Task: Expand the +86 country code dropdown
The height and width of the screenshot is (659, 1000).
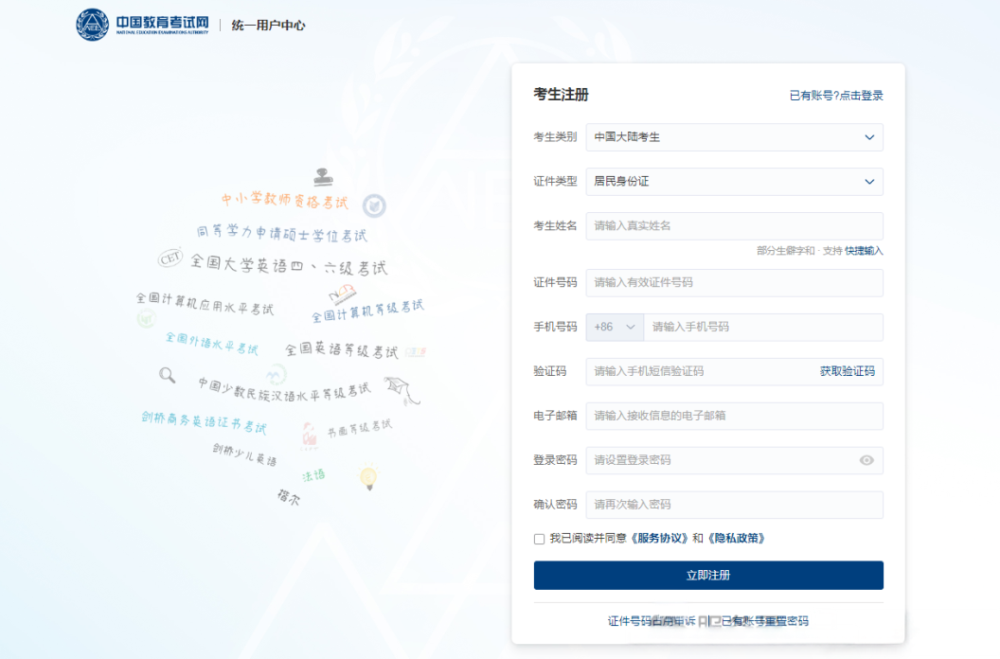Action: click(x=614, y=327)
